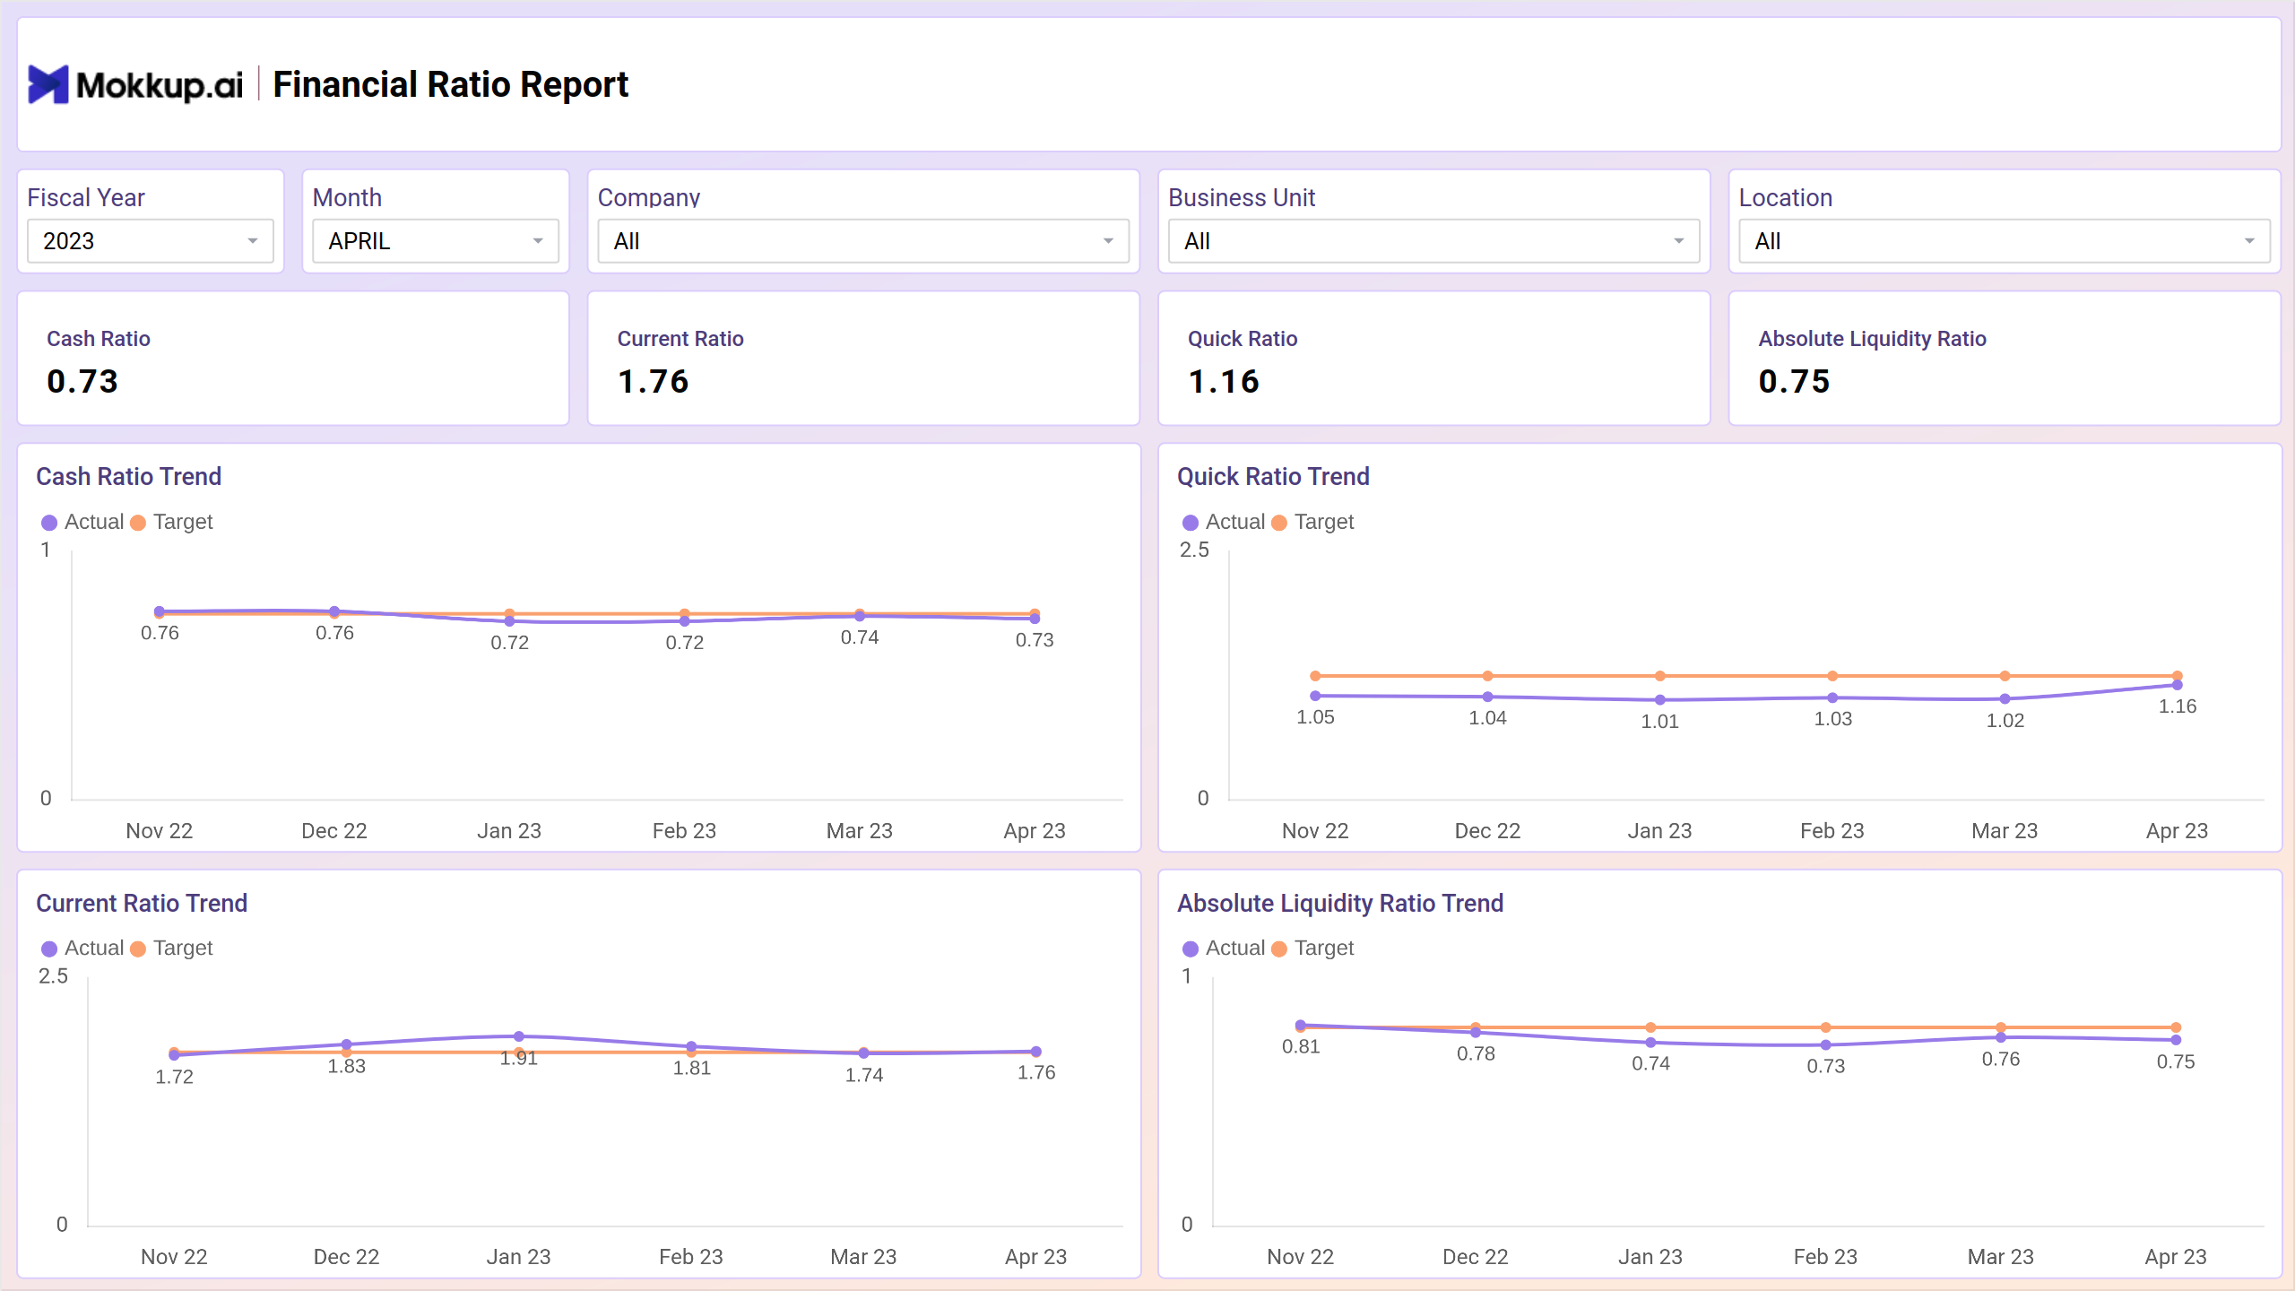Select the Current Ratio 1.76 card

point(863,359)
